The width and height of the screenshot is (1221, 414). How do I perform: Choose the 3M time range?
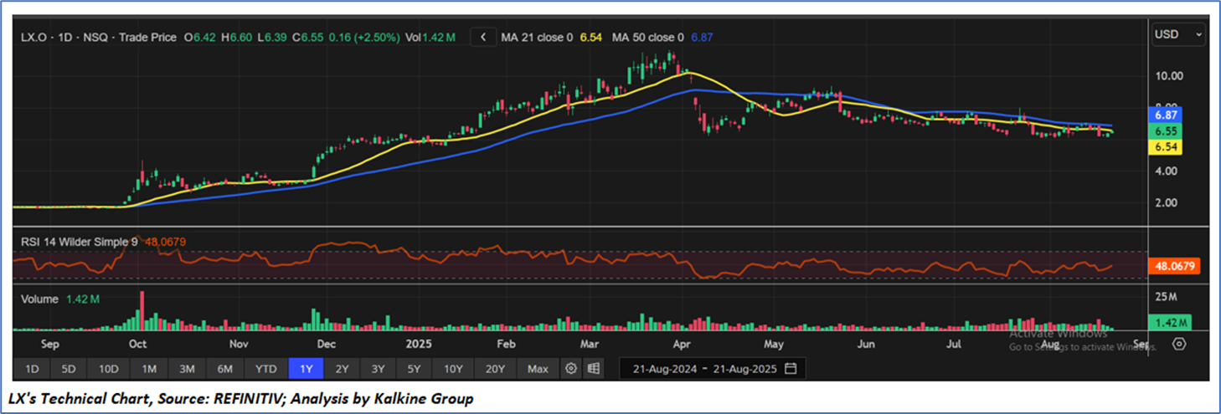pos(187,369)
